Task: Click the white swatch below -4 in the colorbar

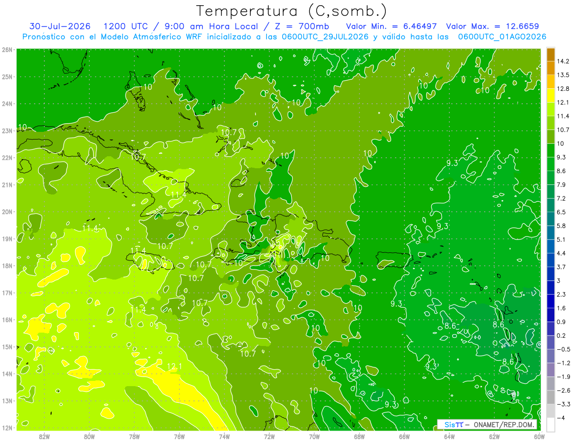Action: 551,424
